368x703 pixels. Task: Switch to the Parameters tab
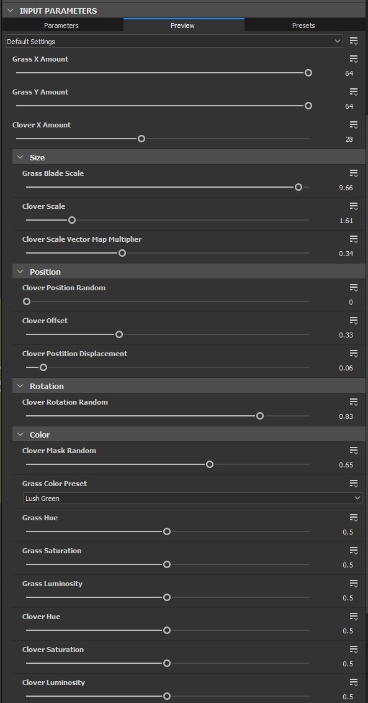pos(61,25)
